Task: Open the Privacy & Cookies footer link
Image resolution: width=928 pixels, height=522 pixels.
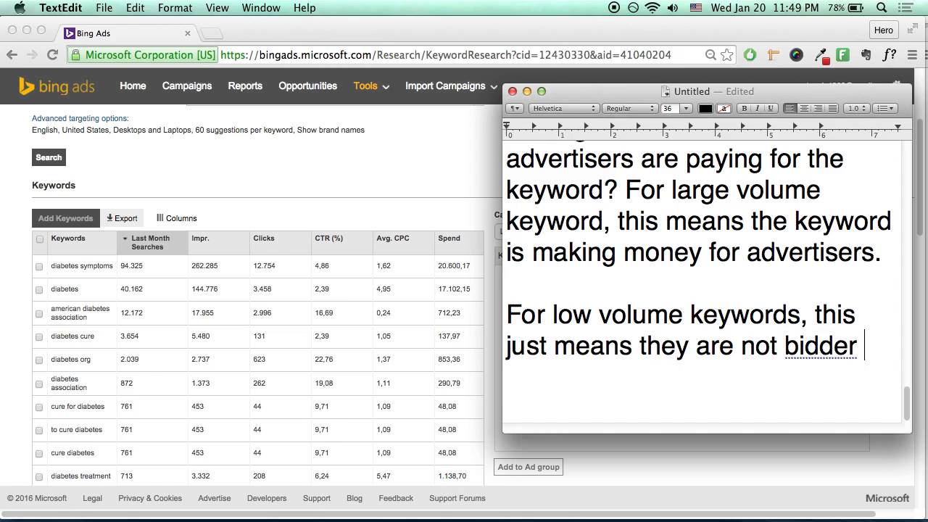Action: tap(150, 498)
